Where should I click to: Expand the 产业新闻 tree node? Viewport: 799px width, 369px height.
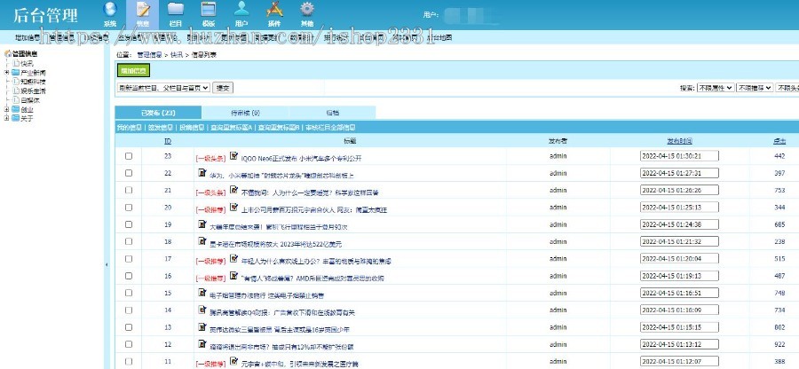[6, 72]
